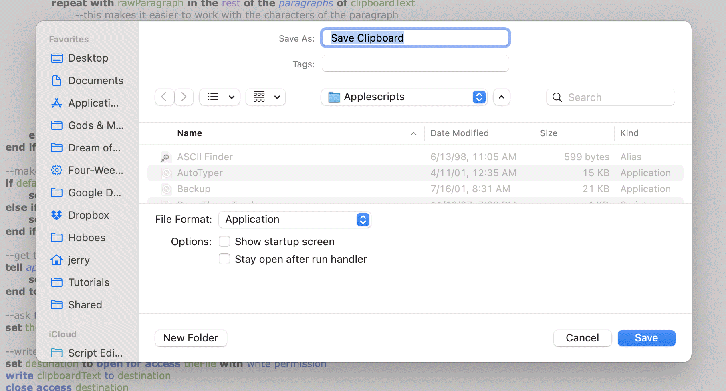
Task: Open the Applescripts folder location popup
Action: coord(404,97)
